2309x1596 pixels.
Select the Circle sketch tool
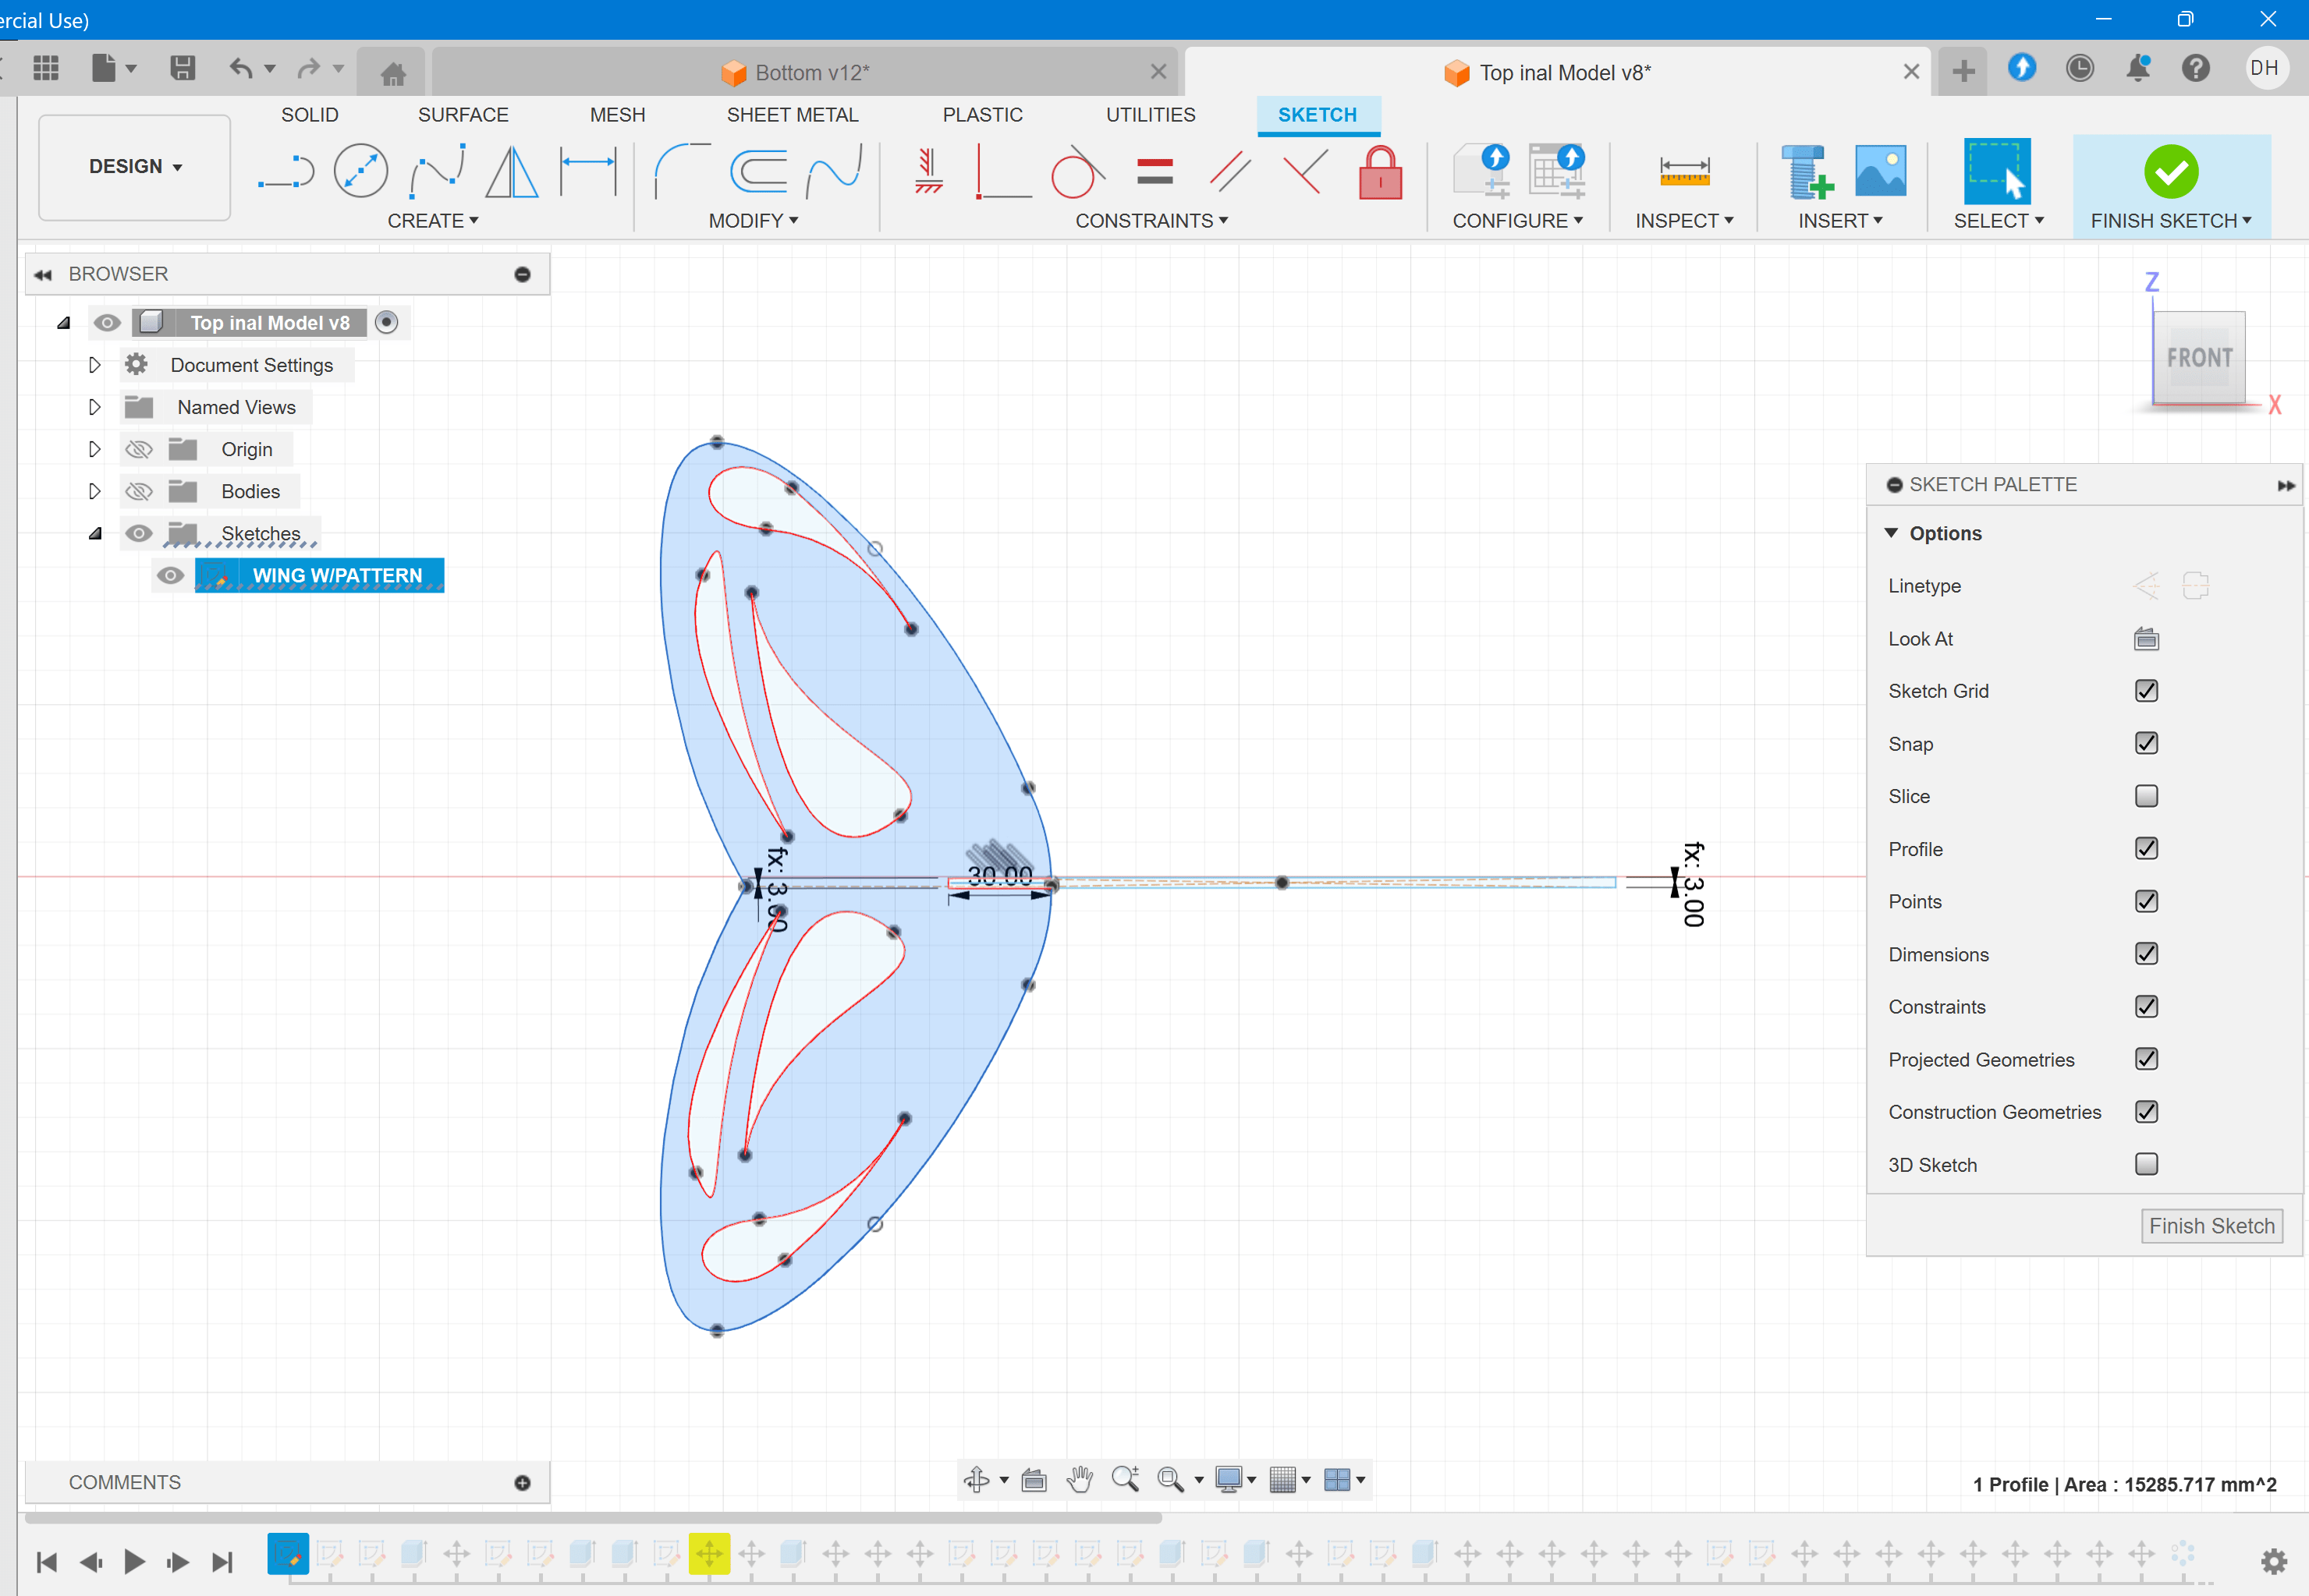360,171
